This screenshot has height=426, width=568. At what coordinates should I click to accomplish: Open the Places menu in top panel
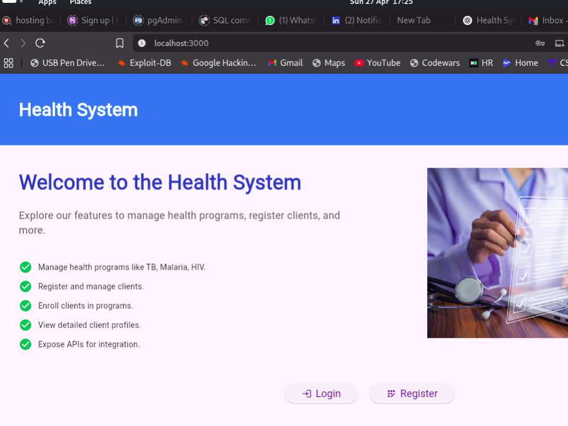click(x=81, y=2)
